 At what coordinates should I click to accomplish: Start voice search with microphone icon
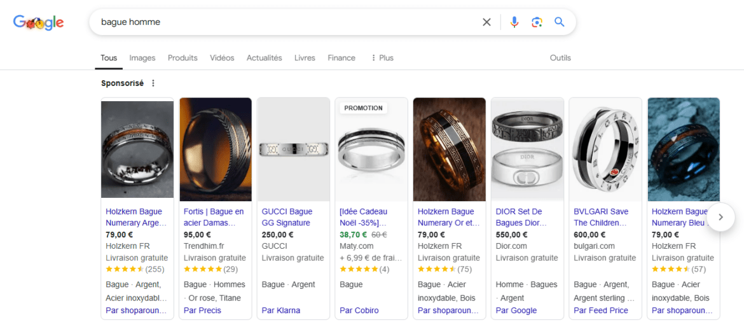click(514, 22)
